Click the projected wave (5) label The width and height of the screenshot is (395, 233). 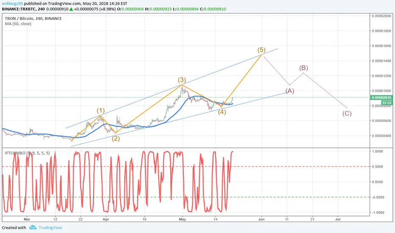click(x=261, y=50)
